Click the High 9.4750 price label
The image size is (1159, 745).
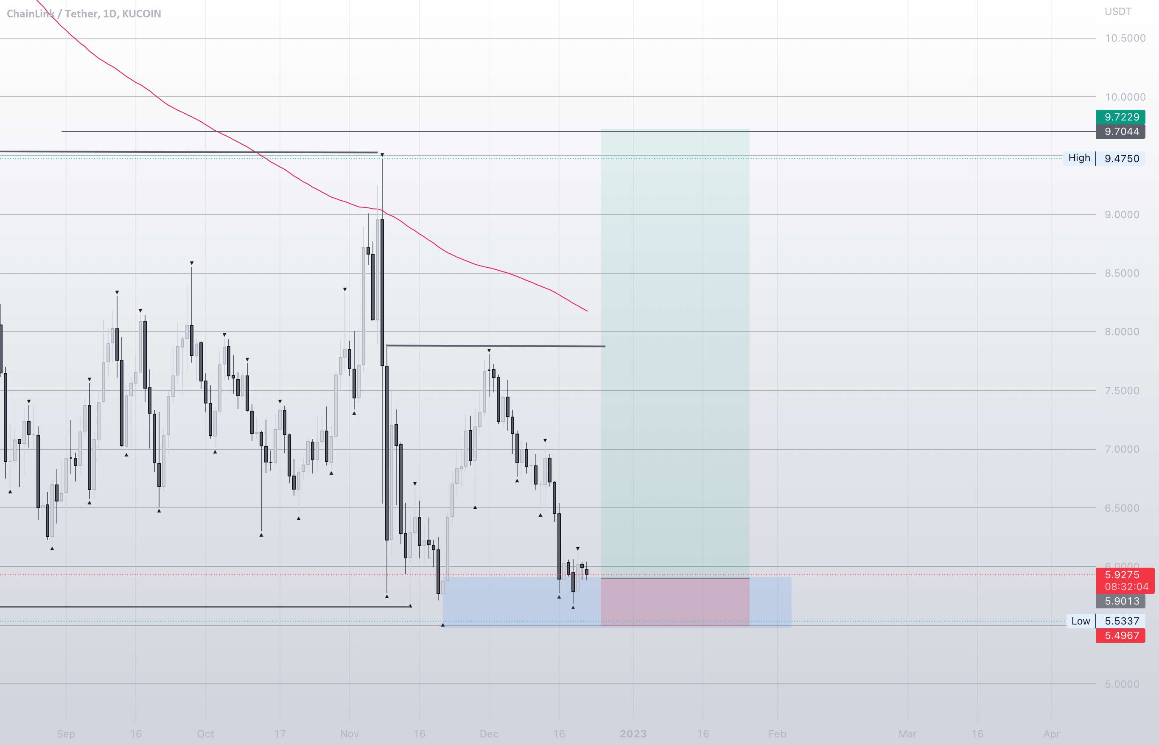[1104, 158]
